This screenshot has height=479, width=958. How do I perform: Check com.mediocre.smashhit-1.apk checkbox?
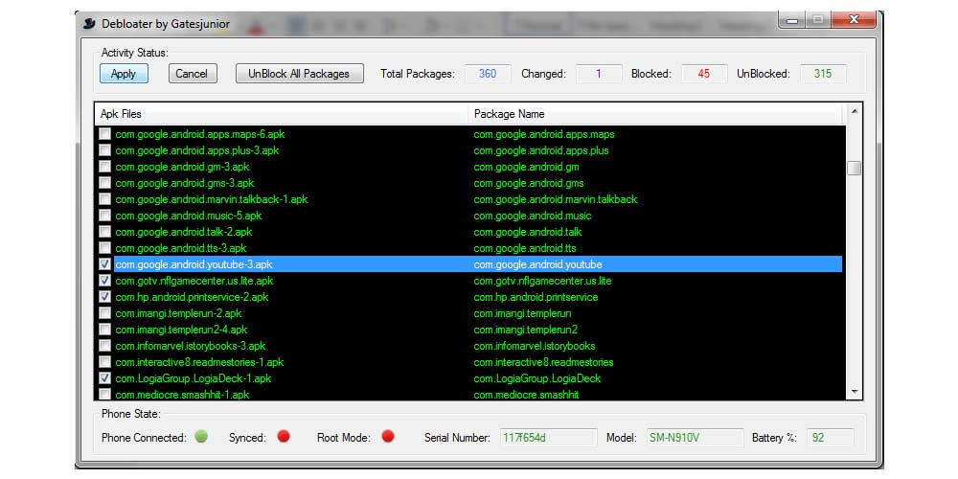point(105,394)
